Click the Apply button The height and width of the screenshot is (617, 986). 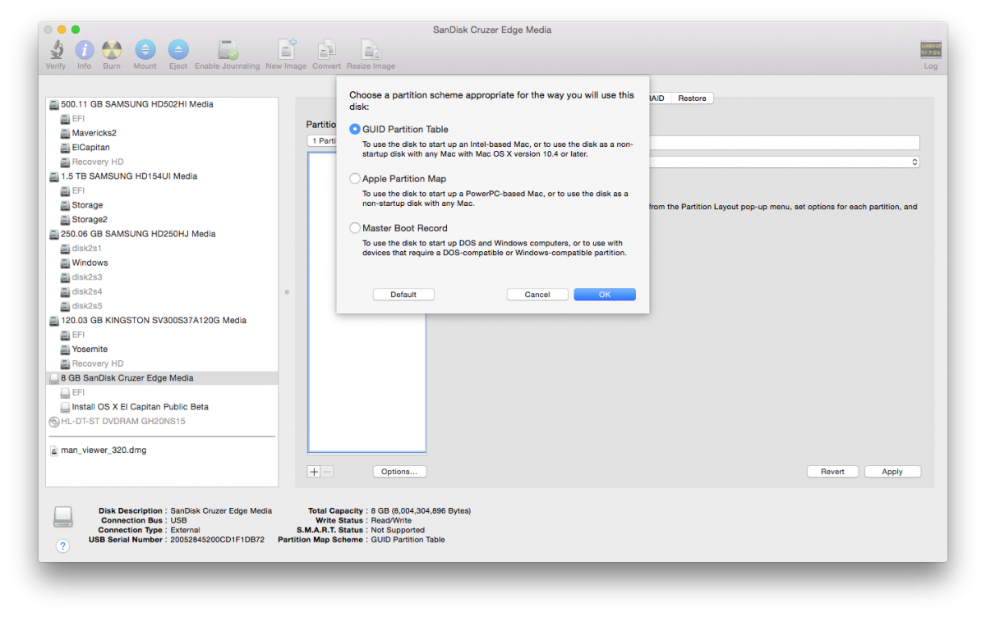pos(892,472)
